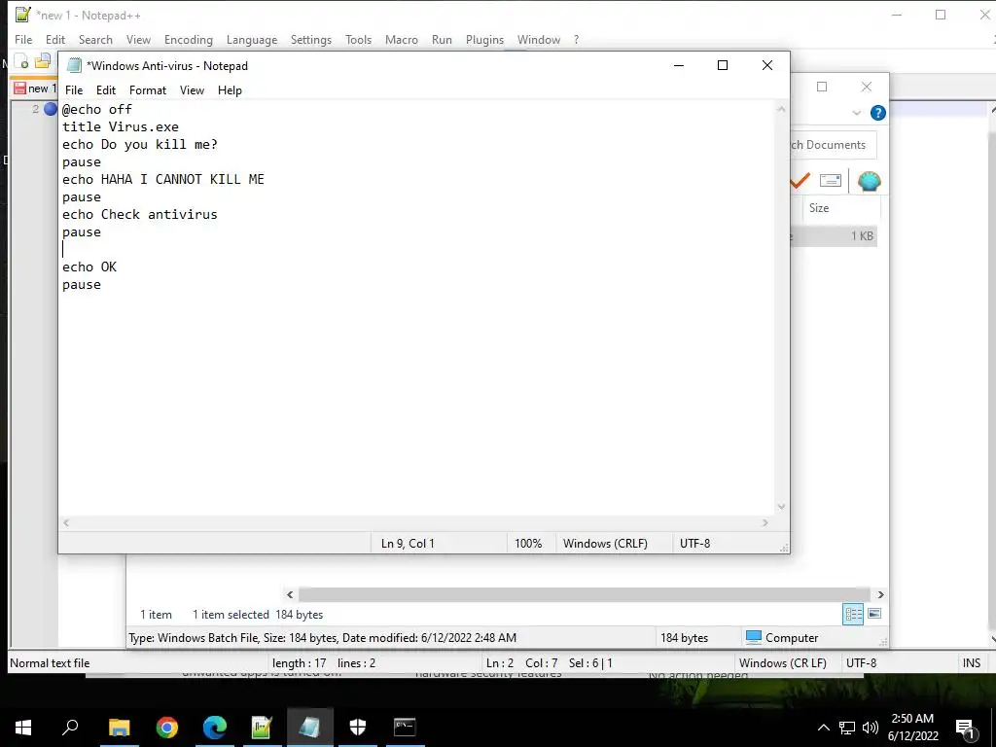
Task: Select the 1 KB file row in Explorer
Action: pyautogui.click(x=834, y=235)
